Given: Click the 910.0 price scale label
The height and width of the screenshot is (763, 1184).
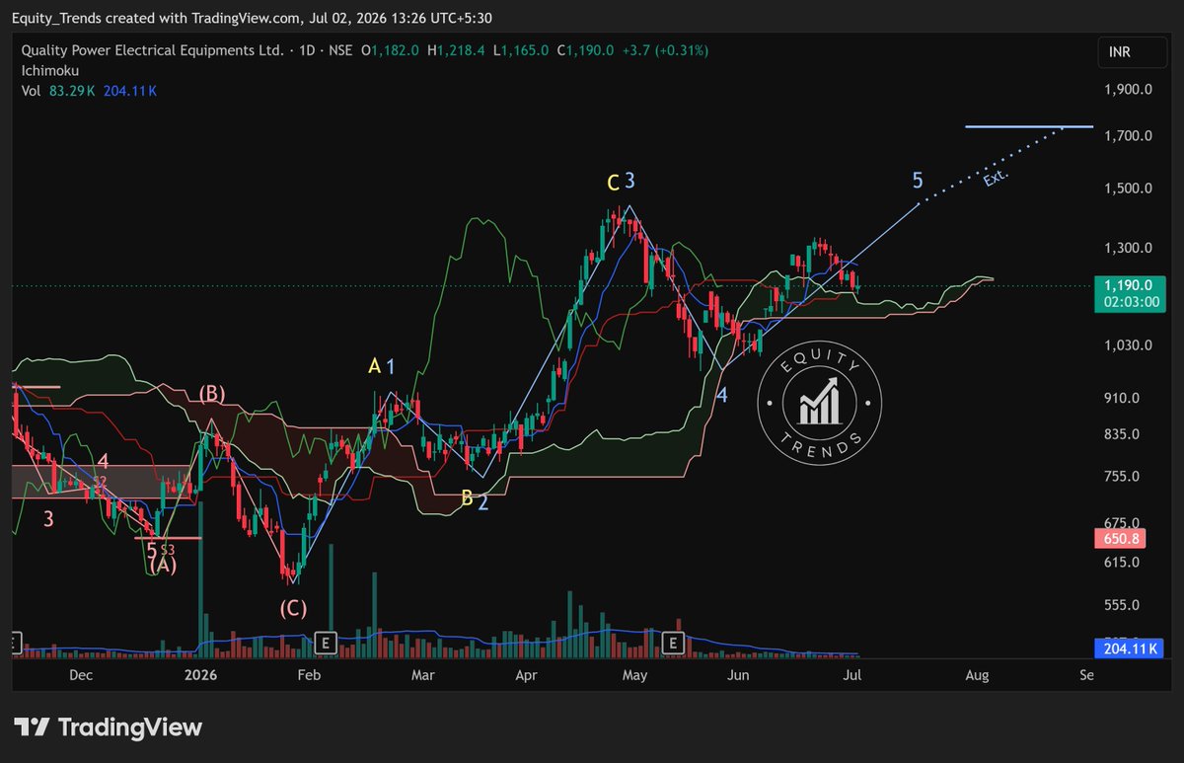Looking at the screenshot, I should 1122,398.
